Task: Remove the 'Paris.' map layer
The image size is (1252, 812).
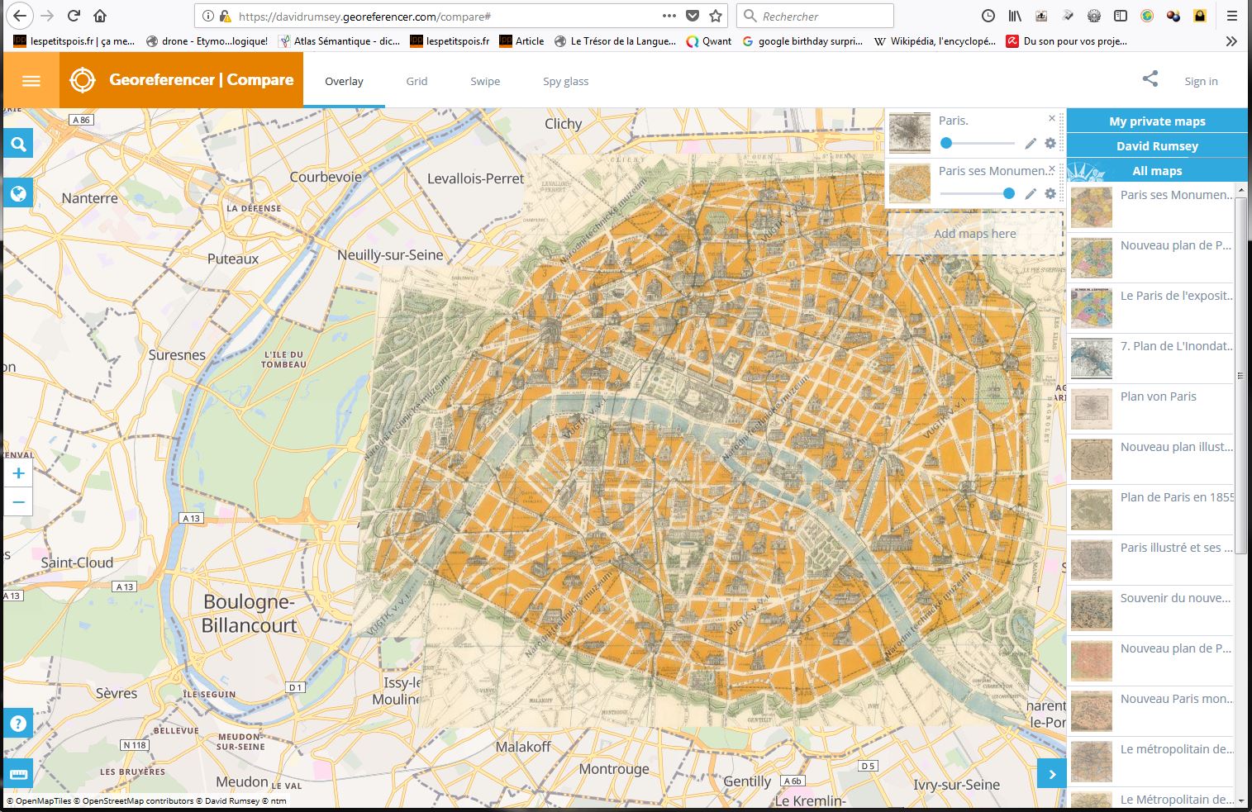Action: click(x=1052, y=119)
